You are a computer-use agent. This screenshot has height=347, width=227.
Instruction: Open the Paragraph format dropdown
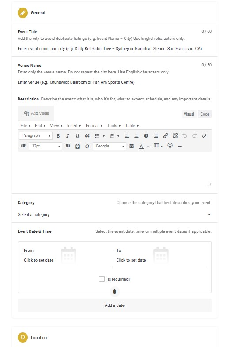pos(36,135)
